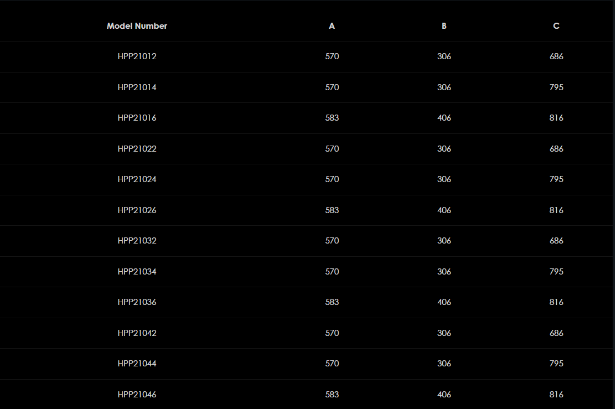The height and width of the screenshot is (409, 616).
Task: Click the HPP21046 model cell
Action: tap(137, 395)
